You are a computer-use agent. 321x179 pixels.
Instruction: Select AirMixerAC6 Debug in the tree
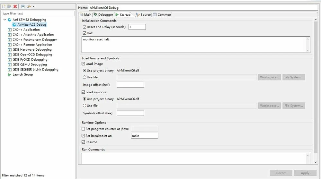coord(32,25)
